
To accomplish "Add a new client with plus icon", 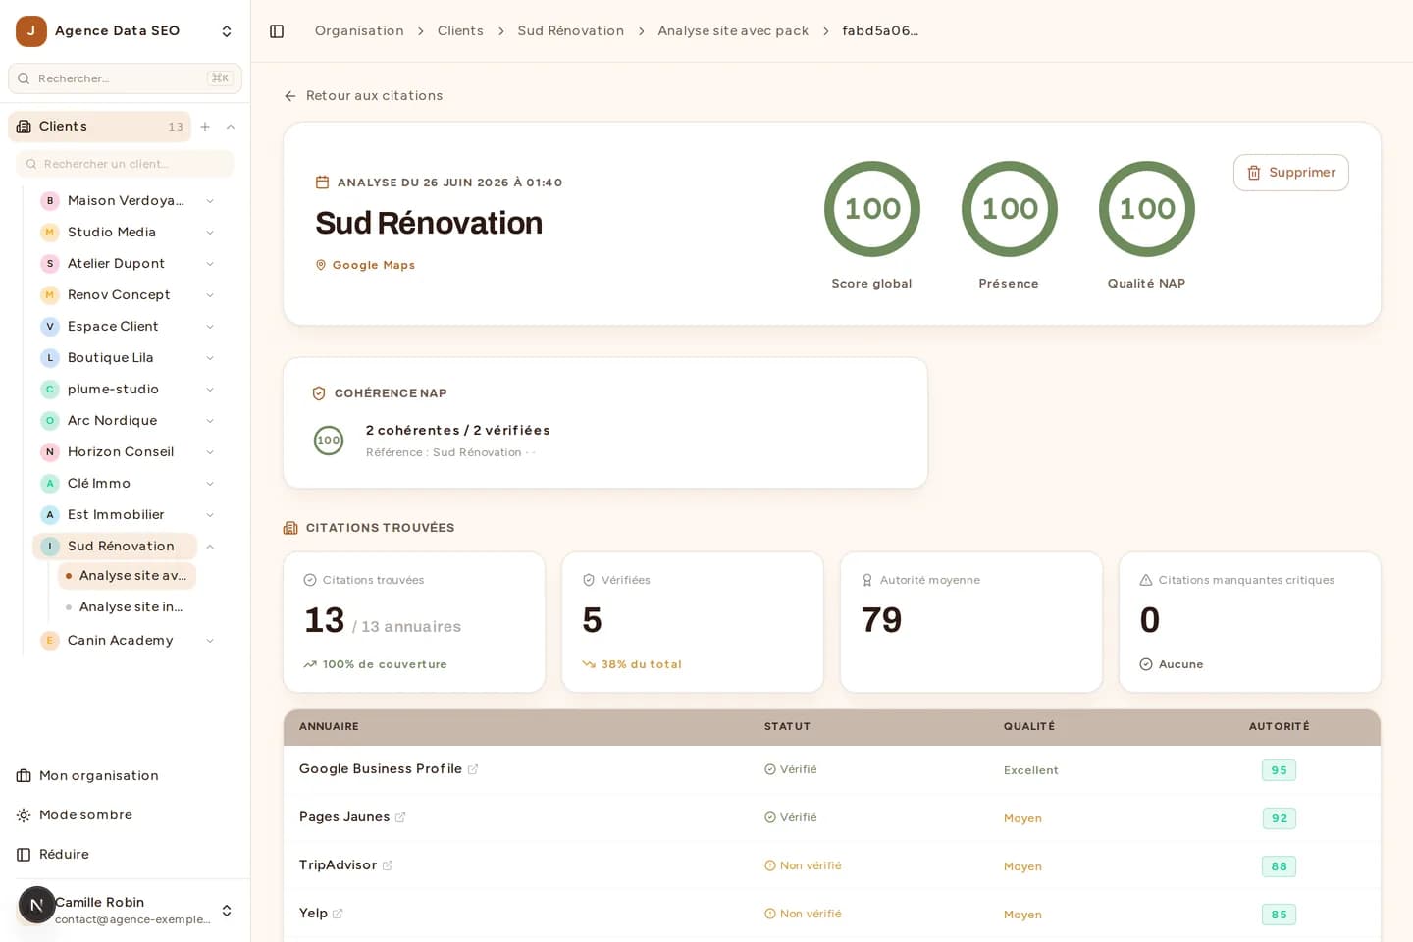I will pyautogui.click(x=205, y=127).
